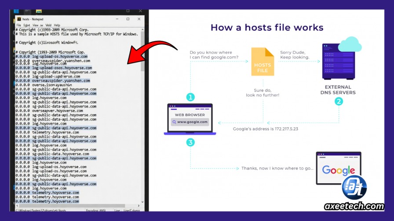Click the horizontal scrollbar right arrow
The width and height of the screenshot is (394, 221).
(139, 206)
